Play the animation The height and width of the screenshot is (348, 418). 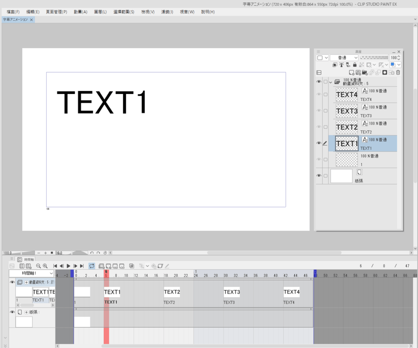[68, 266]
